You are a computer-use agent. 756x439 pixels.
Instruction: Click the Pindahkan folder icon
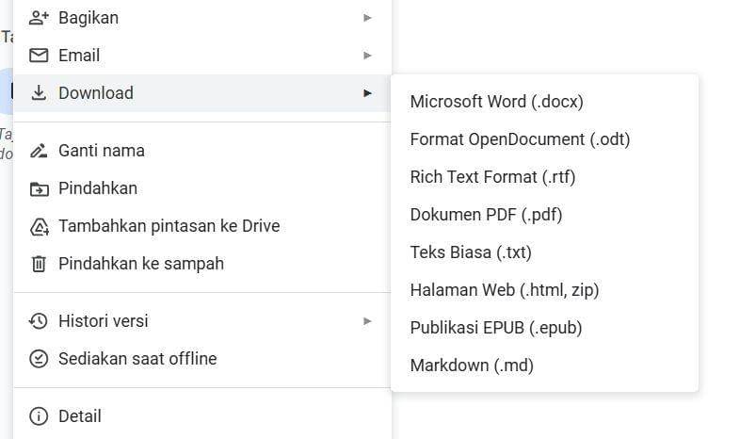39,188
